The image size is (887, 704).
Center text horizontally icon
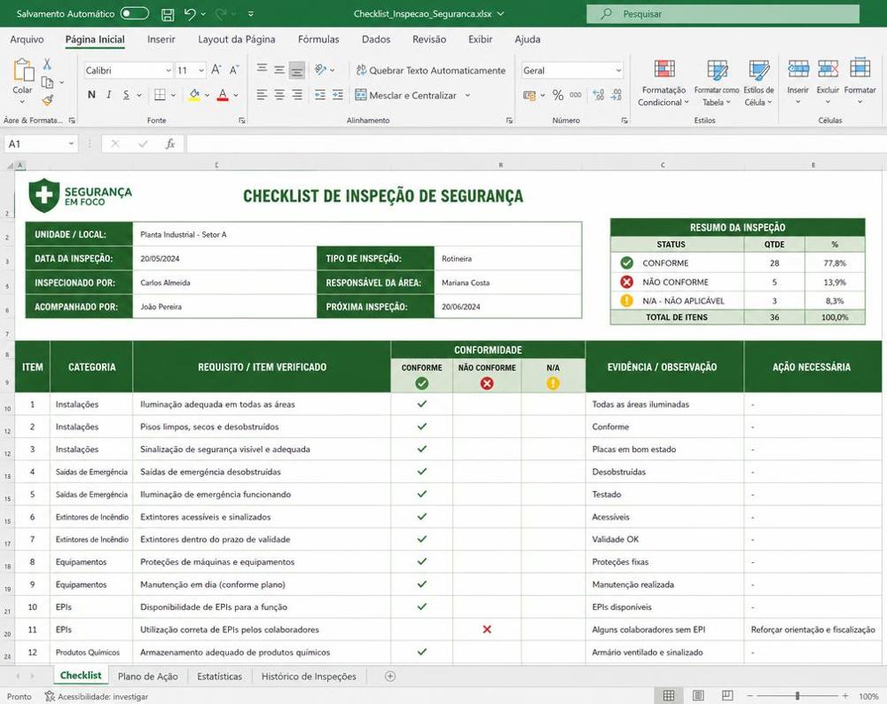[x=279, y=95]
